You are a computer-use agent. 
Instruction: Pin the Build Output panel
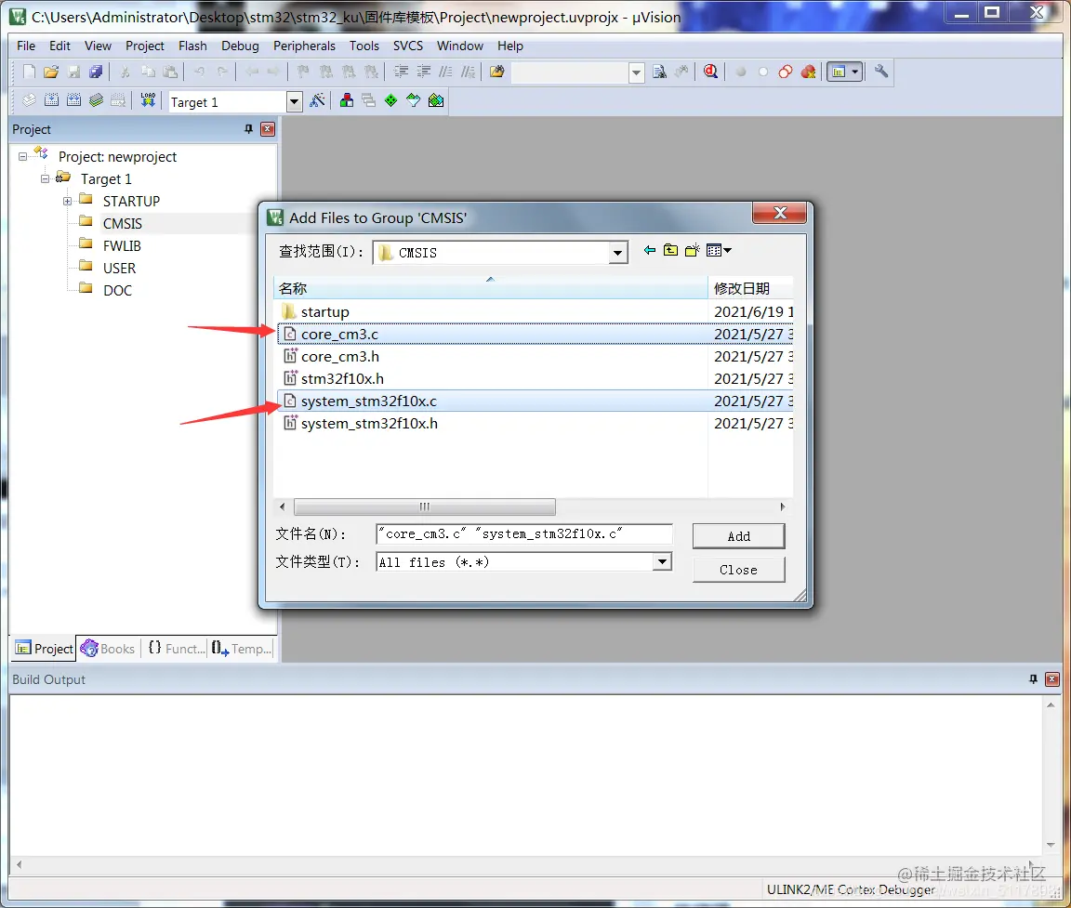click(1033, 679)
